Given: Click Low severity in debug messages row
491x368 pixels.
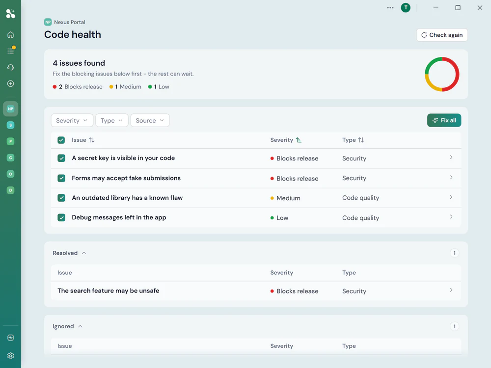Looking at the screenshot, I should pos(279,218).
